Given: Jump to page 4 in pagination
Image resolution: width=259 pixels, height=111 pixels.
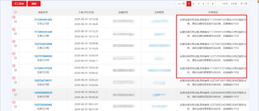Looking at the screenshot, I should pos(203,4).
